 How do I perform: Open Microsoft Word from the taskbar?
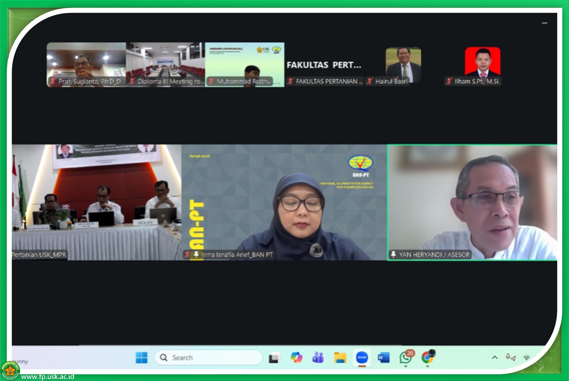[383, 358]
